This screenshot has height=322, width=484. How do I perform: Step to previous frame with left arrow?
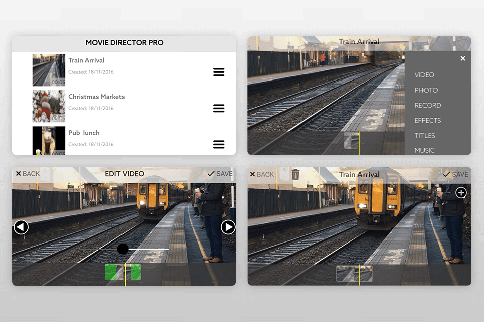[21, 227]
